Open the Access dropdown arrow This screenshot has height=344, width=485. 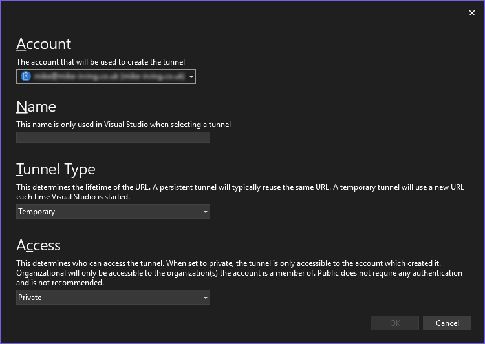point(205,298)
